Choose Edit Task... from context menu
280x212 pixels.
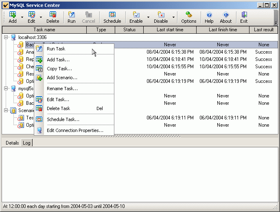(x=74, y=100)
